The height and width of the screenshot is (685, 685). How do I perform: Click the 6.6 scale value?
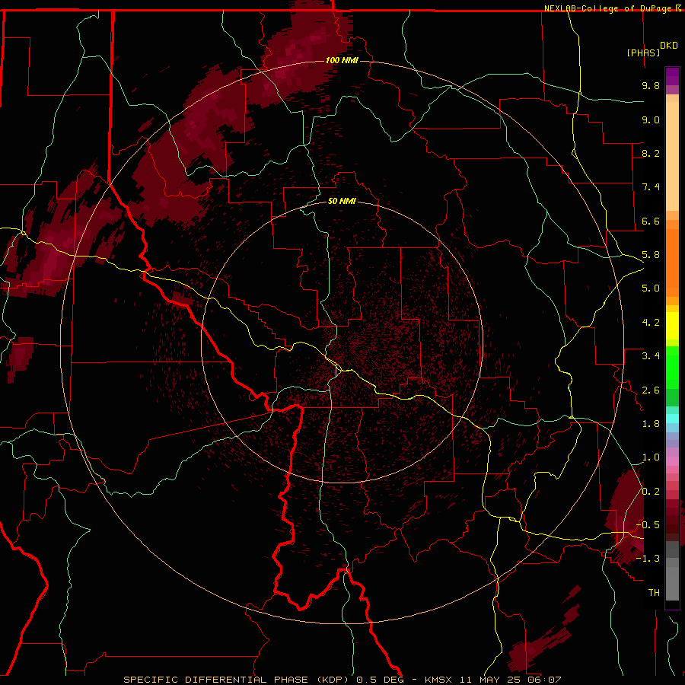pyautogui.click(x=651, y=221)
